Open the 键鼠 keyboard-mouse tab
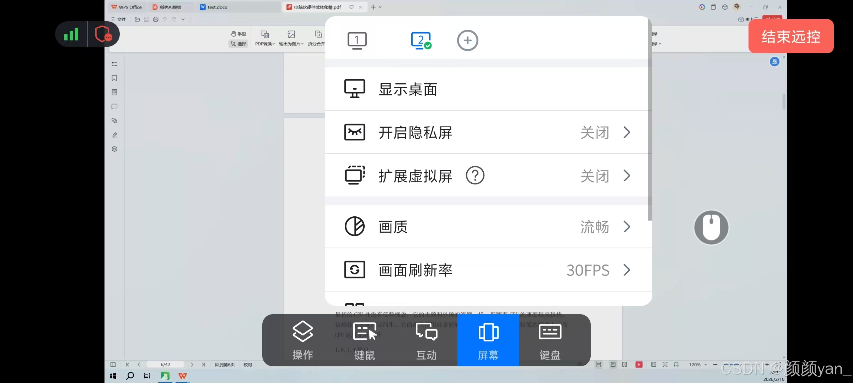This screenshot has width=853, height=383. [364, 340]
